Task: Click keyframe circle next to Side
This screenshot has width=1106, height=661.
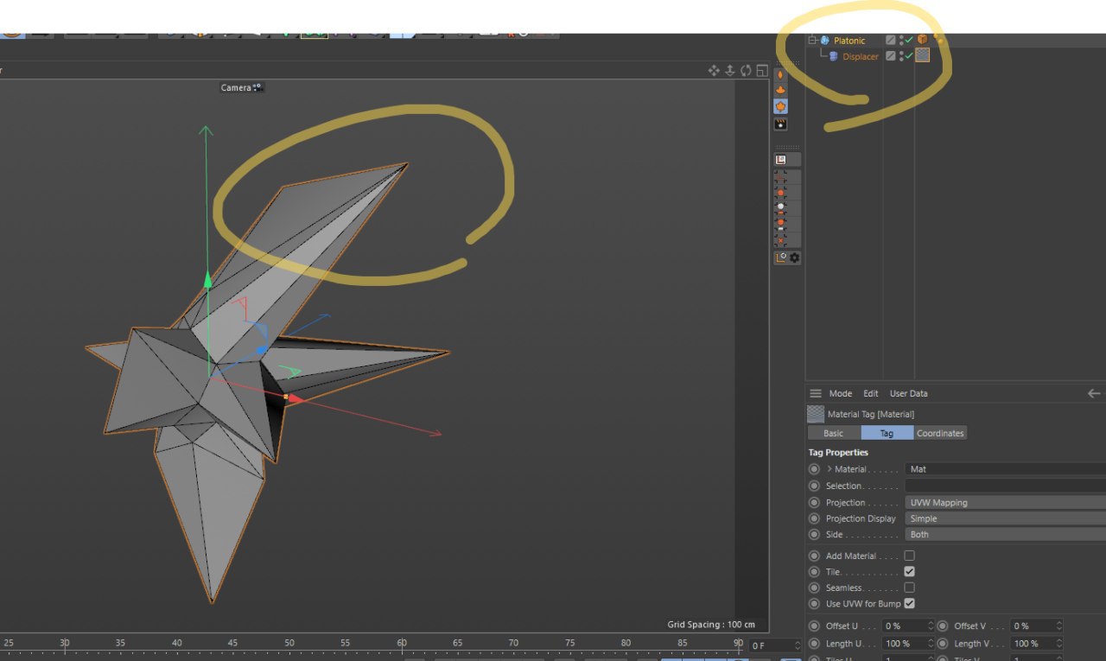Action: [x=814, y=534]
